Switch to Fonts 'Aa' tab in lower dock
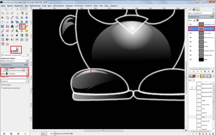Screen dimensions: 216x136 (205, 76)
